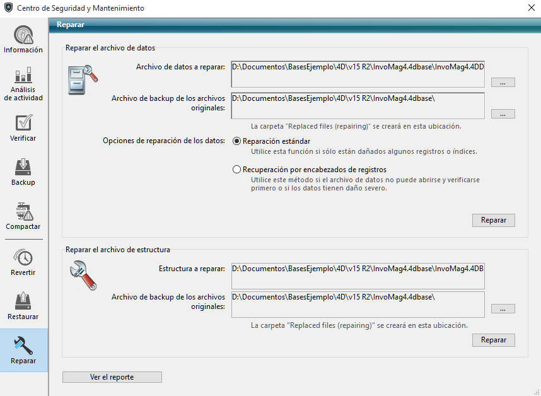
Task: Close the Centro de Seguridad window
Action: [528, 8]
